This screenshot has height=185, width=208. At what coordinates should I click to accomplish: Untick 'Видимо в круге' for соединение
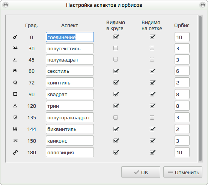click(116, 37)
